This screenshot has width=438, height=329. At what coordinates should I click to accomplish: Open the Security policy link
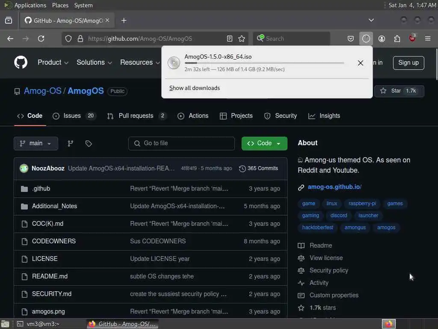pos(329,270)
